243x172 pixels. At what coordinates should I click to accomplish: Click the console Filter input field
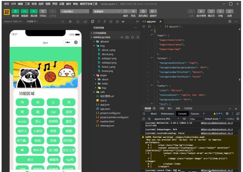tap(195, 119)
